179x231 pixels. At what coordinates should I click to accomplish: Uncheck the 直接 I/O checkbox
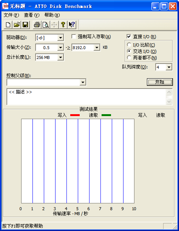coord(129,36)
